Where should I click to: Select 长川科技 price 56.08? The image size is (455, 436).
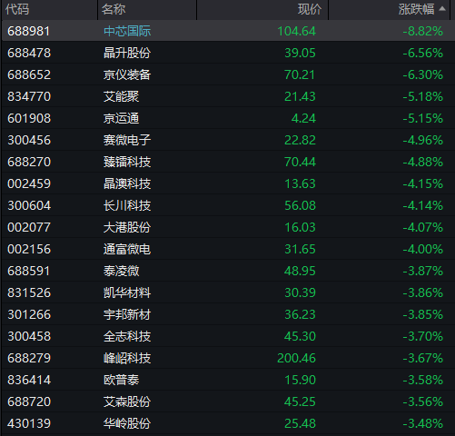[300, 205]
